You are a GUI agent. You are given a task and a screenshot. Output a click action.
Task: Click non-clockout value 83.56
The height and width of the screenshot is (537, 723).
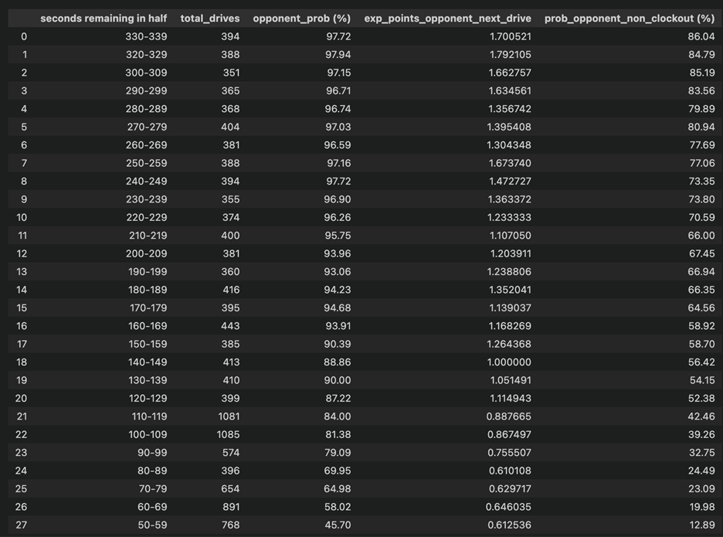[701, 91]
